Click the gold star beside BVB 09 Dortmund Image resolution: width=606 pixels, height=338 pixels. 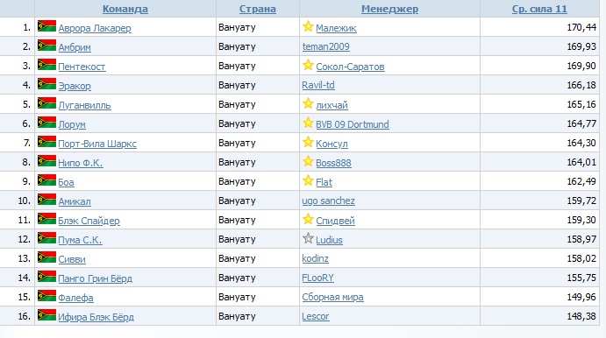308,123
